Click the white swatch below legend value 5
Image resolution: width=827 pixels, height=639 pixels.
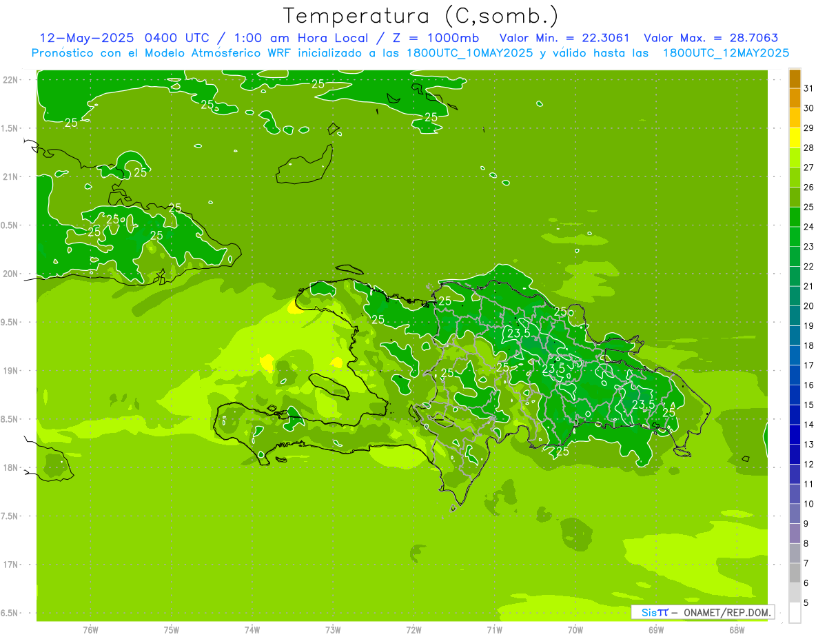point(795,613)
